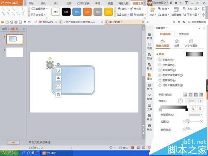The height and width of the screenshot is (156, 208).
Task: Open the 组合 dropdown
Action: tap(163, 9)
